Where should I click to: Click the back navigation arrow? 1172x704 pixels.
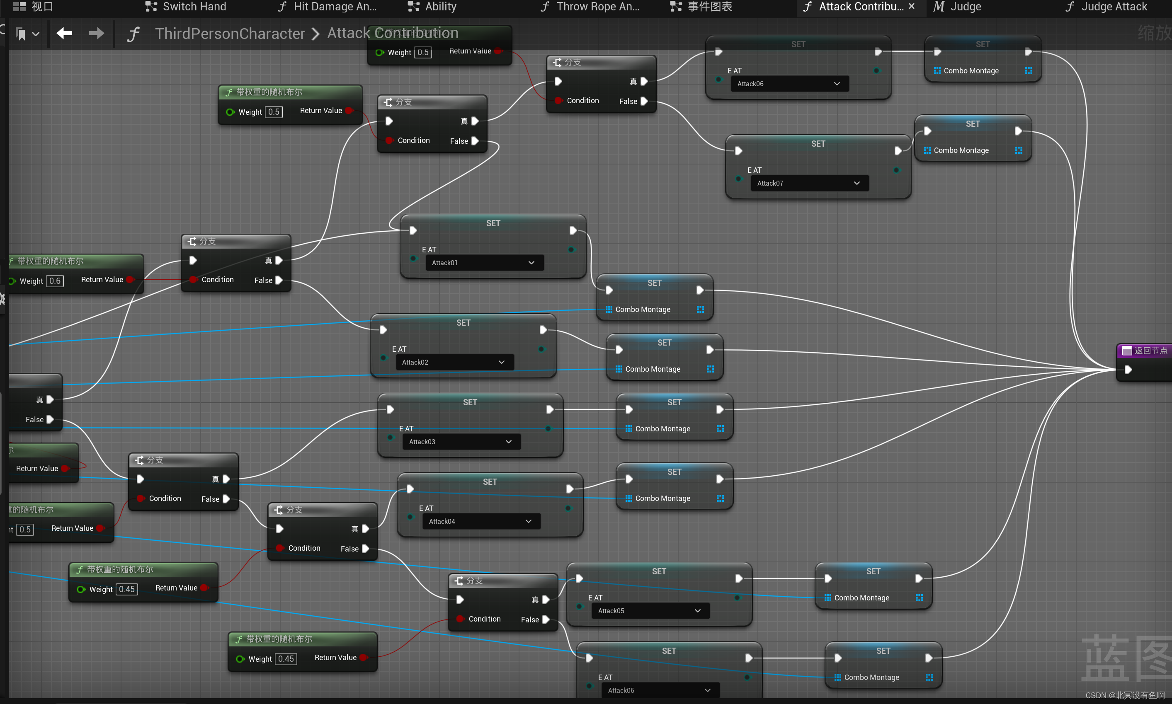point(64,33)
